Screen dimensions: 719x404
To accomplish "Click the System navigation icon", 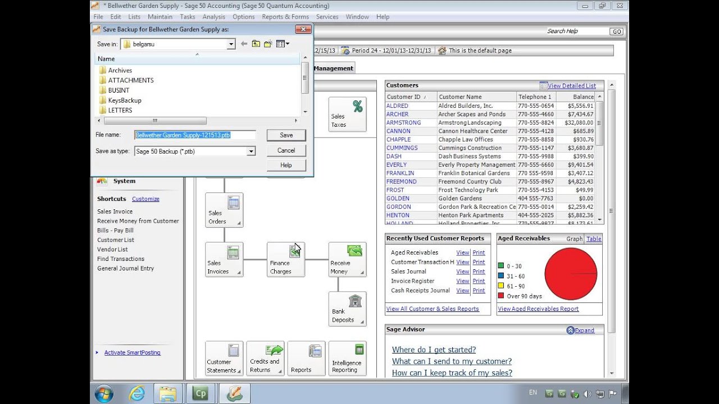I will 102,181.
